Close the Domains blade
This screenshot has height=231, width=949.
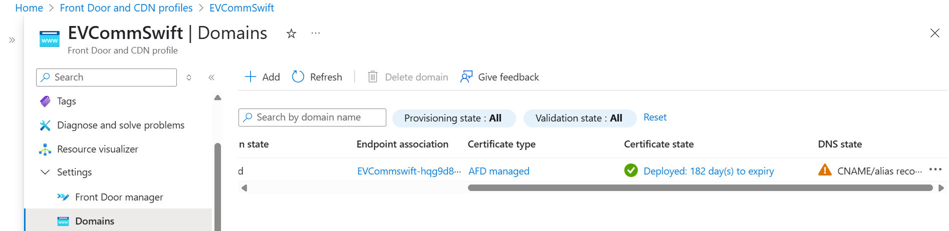coord(934,33)
